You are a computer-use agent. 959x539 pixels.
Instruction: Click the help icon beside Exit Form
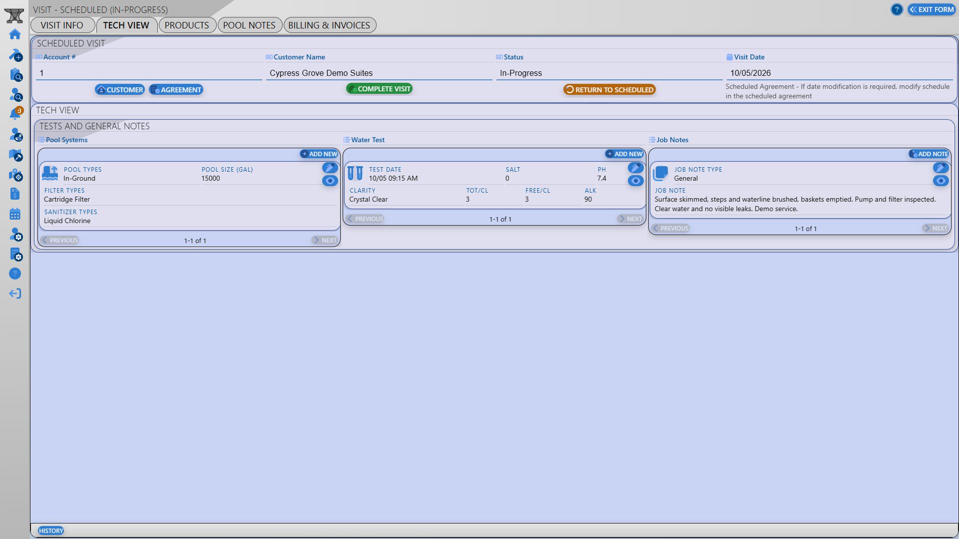tap(897, 9)
